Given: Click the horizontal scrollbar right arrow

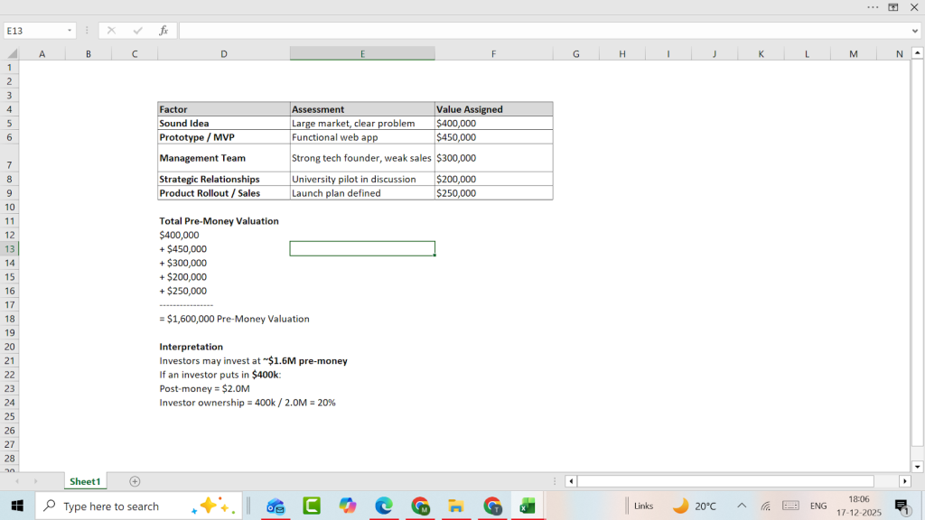Looking at the screenshot, I should (904, 481).
